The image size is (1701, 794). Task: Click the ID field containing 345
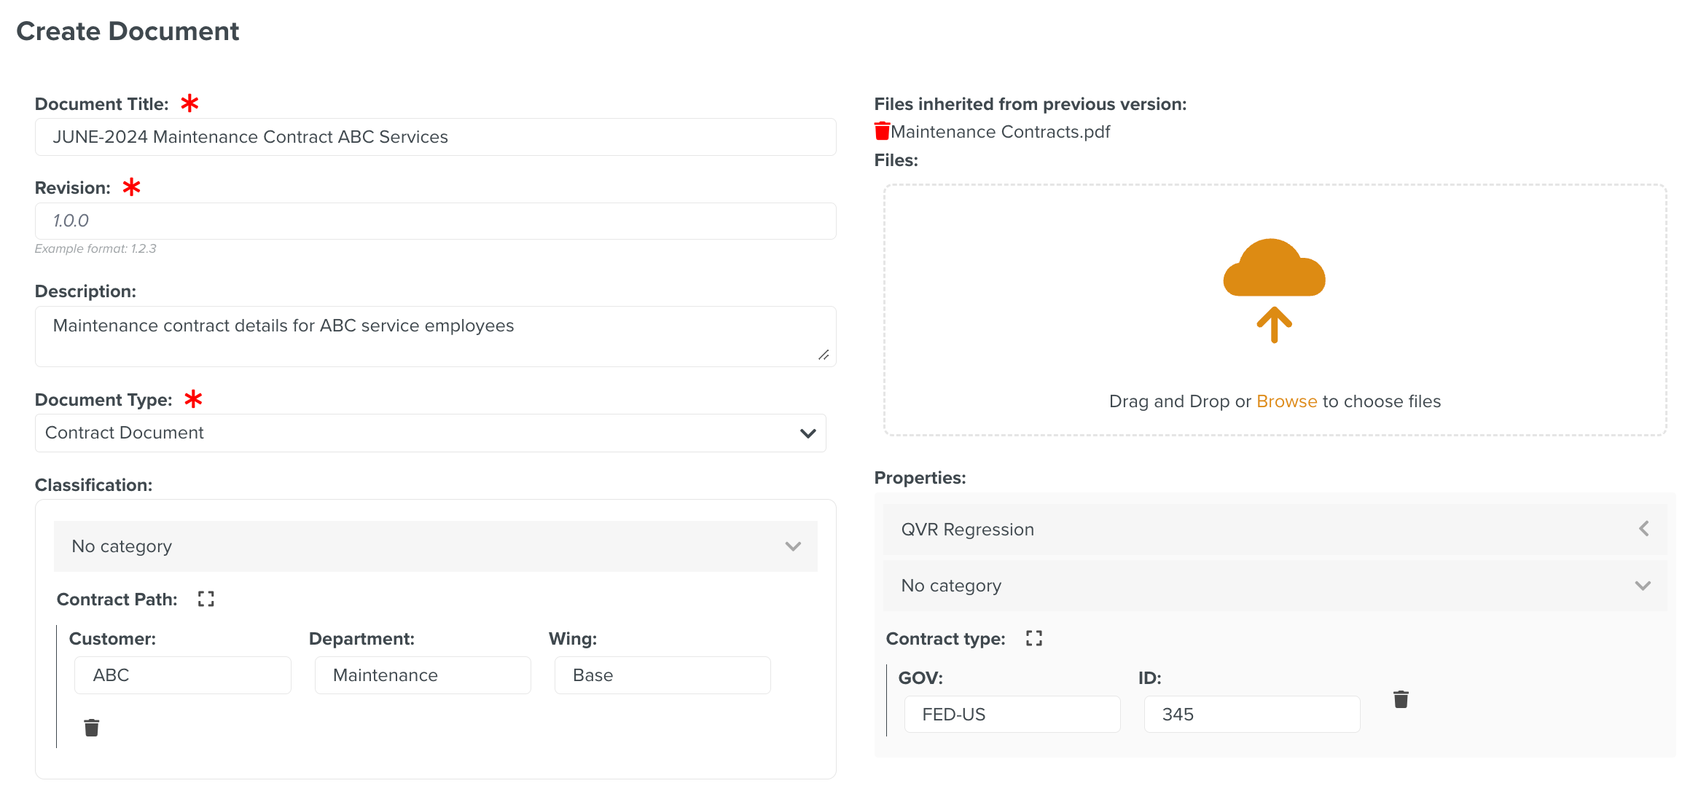click(x=1251, y=715)
